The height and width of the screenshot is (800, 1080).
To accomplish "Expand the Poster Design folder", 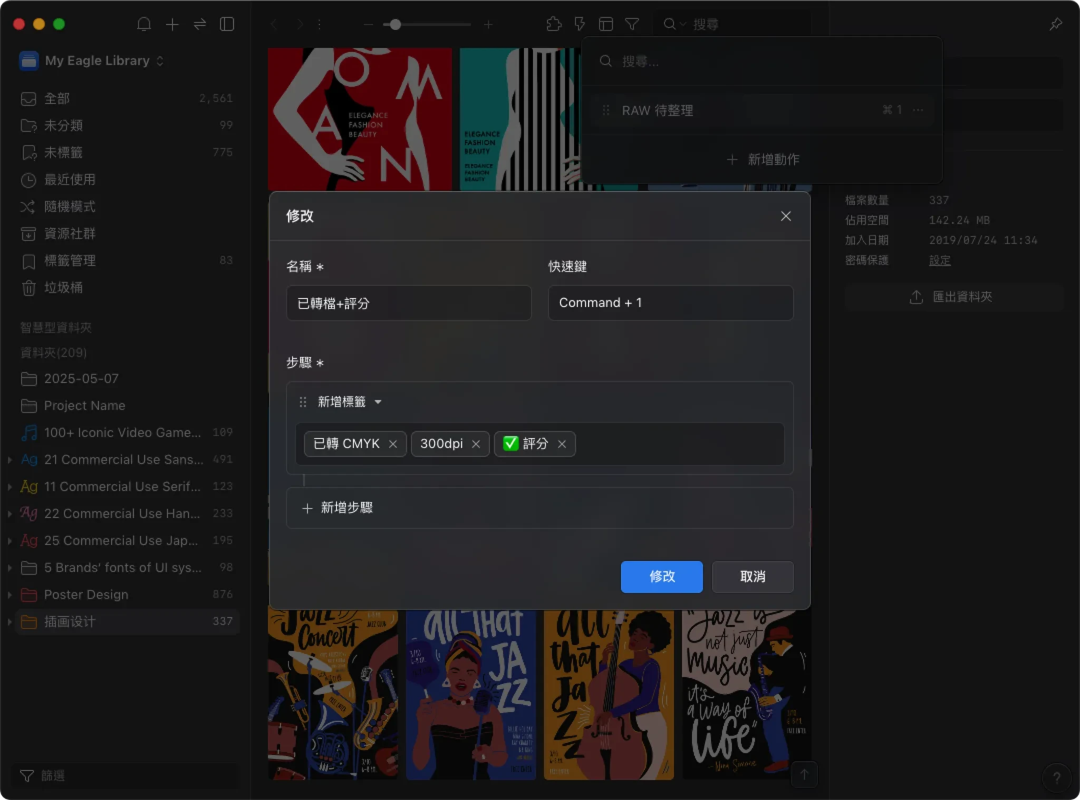I will [9, 594].
